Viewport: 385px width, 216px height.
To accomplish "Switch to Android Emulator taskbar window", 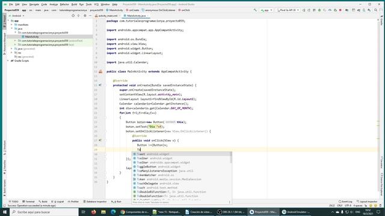I will tap(296, 212).
